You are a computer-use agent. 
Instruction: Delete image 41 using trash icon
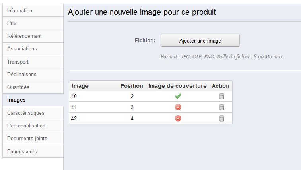tap(222, 107)
